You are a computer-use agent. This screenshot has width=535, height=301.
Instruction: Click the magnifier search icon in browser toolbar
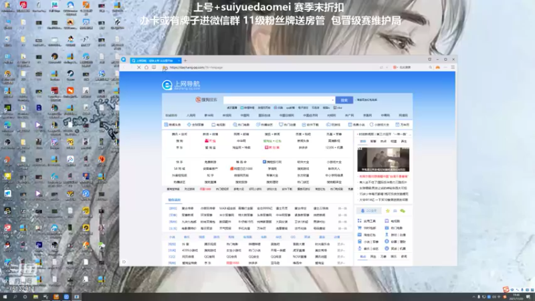(430, 68)
